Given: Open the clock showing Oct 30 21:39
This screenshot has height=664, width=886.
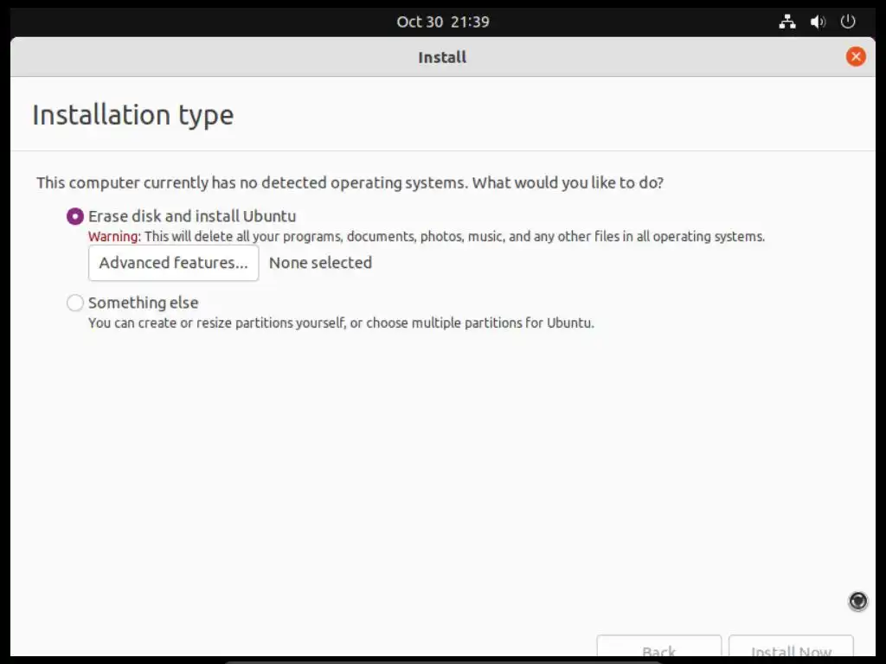Looking at the screenshot, I should [443, 22].
